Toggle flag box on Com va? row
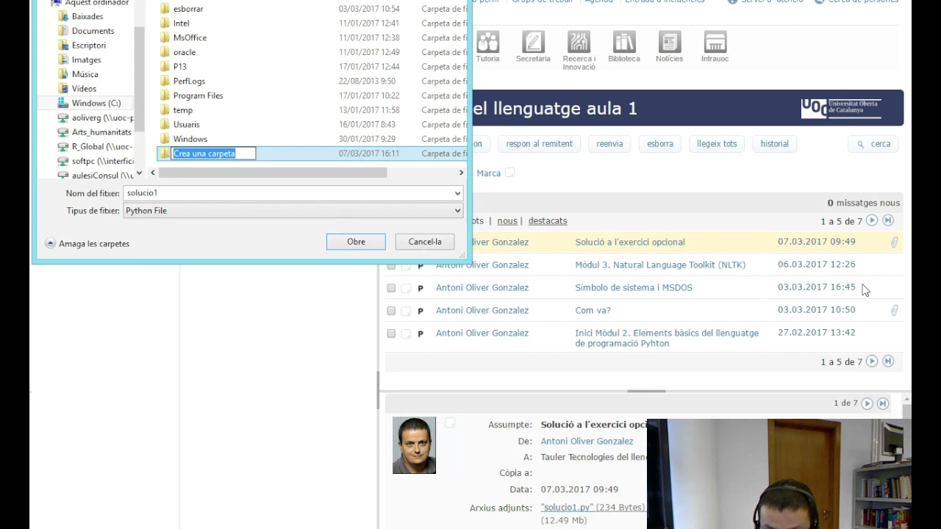Image resolution: width=941 pixels, height=529 pixels. coord(406,311)
